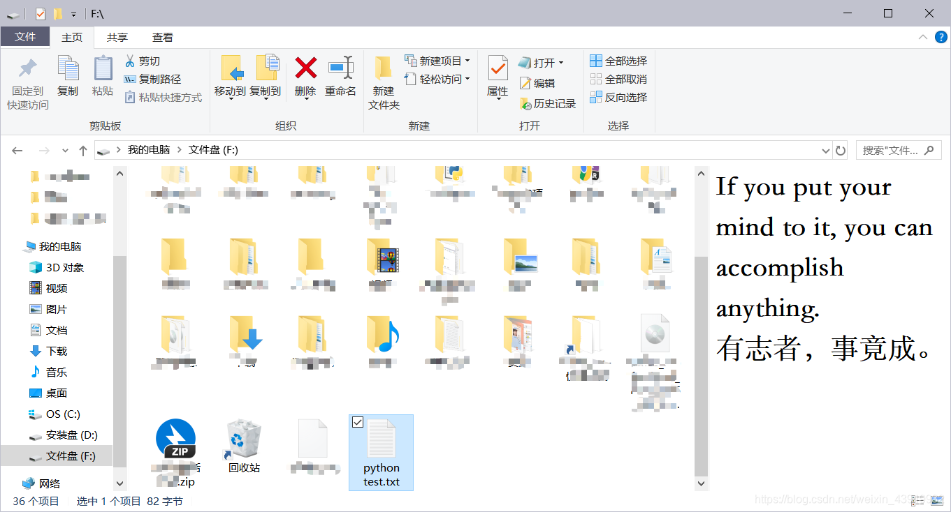This screenshot has height=512, width=951.
Task: Click Select none (全部取消)
Action: coord(618,80)
